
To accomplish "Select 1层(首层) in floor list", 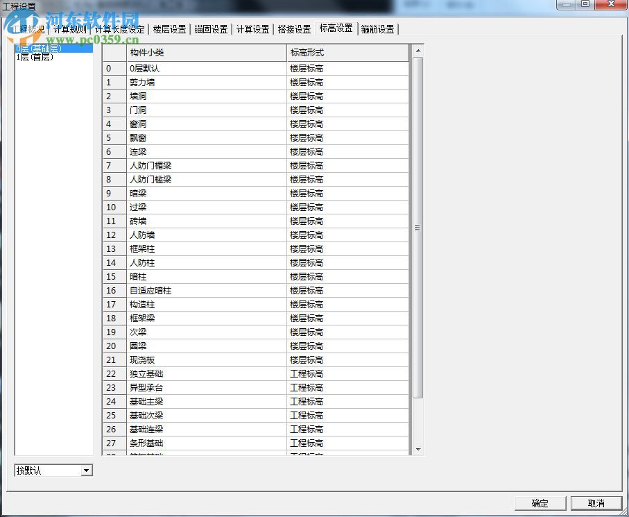I will (x=54, y=57).
